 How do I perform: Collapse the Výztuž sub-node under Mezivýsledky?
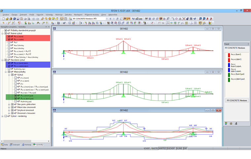pos(9,75)
